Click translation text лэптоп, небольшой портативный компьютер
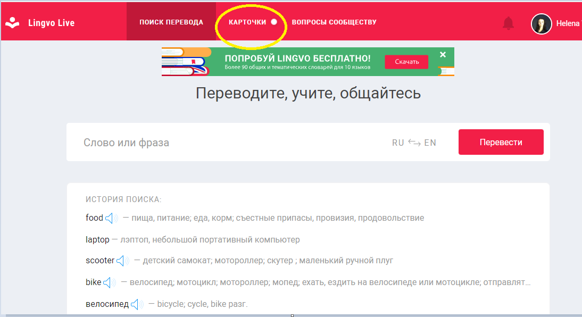Viewport: 582px width, 317px height. click(210, 240)
